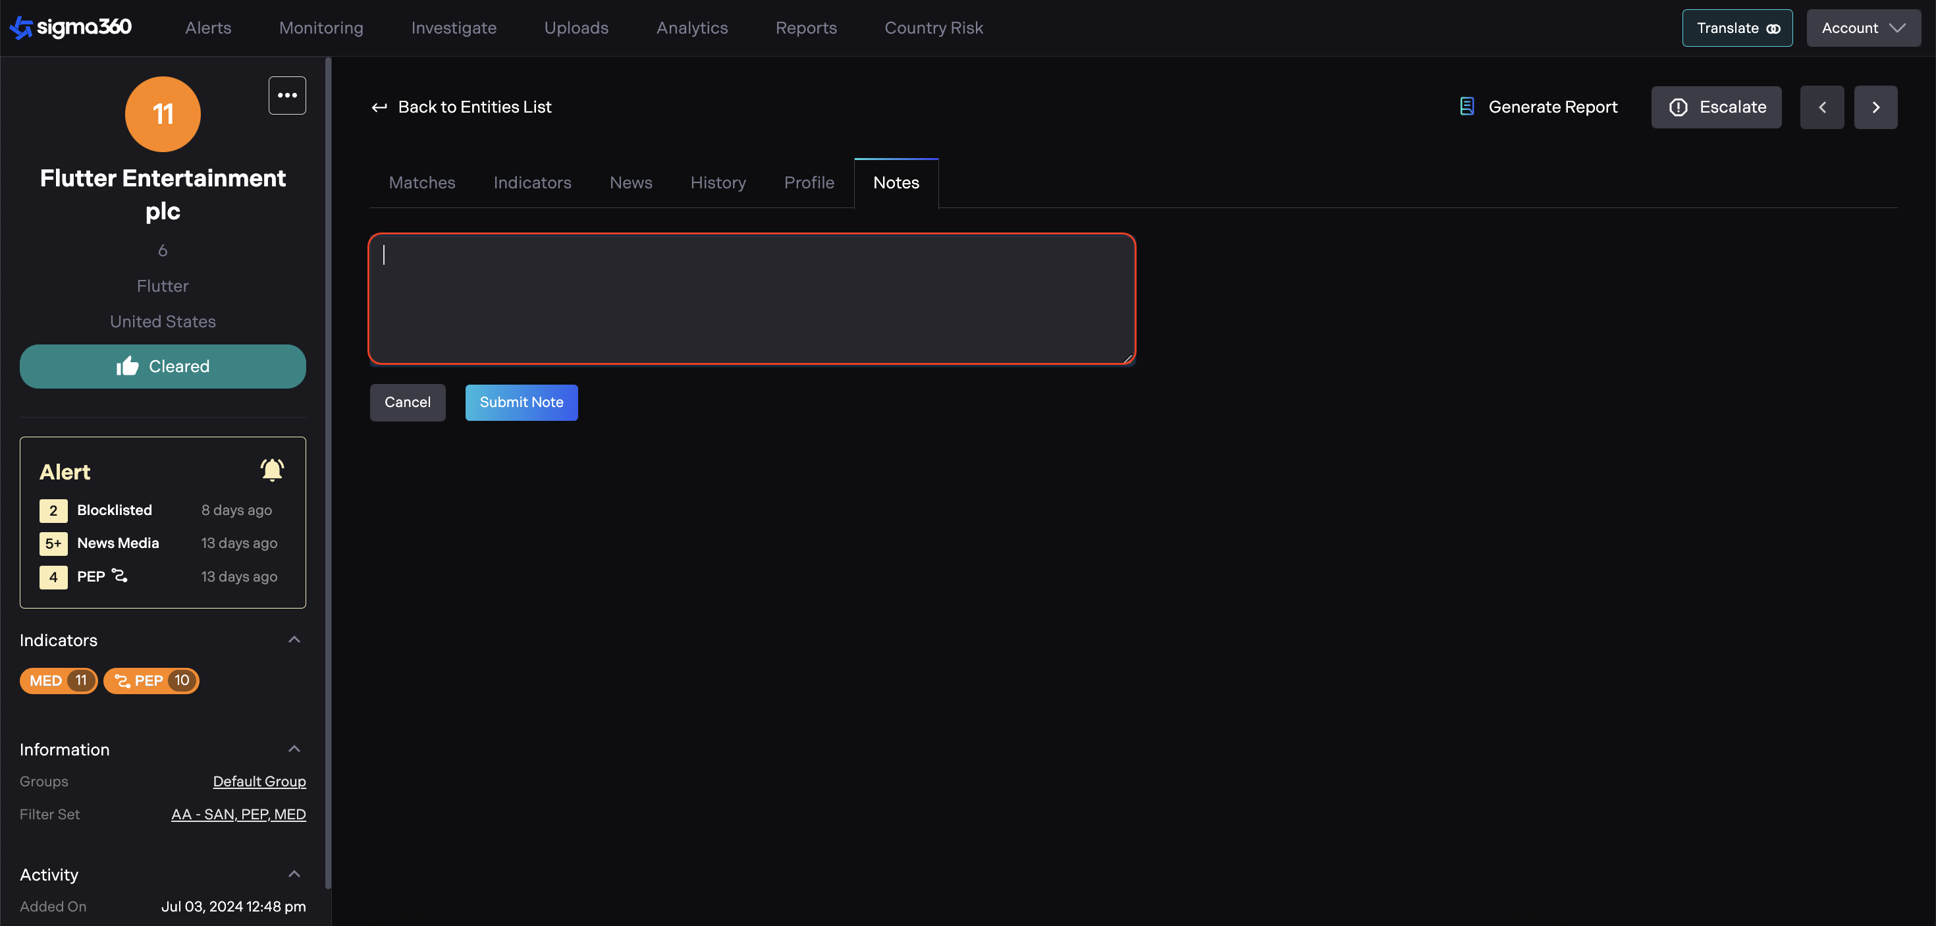Click the alert bell icon
Screen dimensions: 1936x926
click(x=271, y=470)
